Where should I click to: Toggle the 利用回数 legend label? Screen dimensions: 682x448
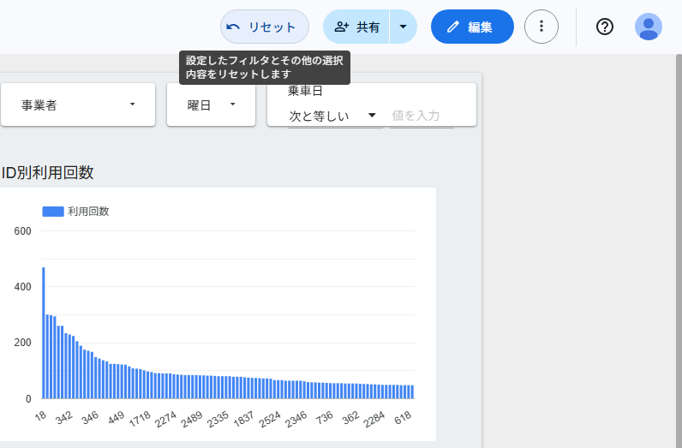click(88, 212)
